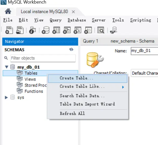Viewport: 158px width, 145px height.
Task: Select the Tables node
Action: click(x=31, y=73)
